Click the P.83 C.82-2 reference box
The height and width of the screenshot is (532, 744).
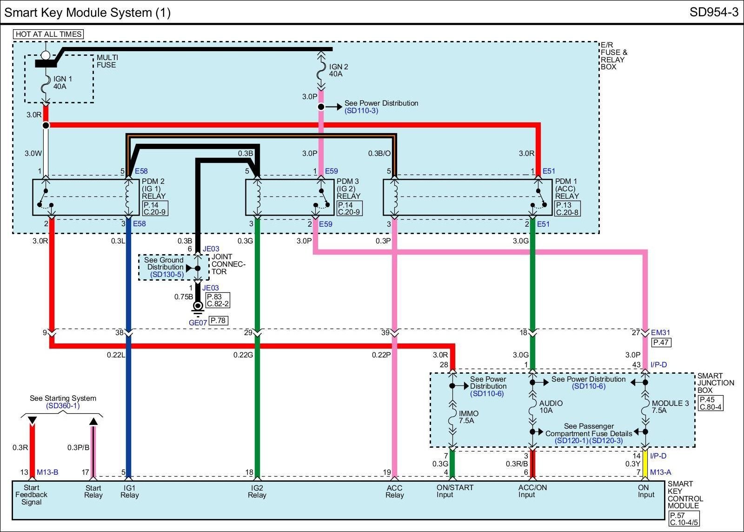218,300
